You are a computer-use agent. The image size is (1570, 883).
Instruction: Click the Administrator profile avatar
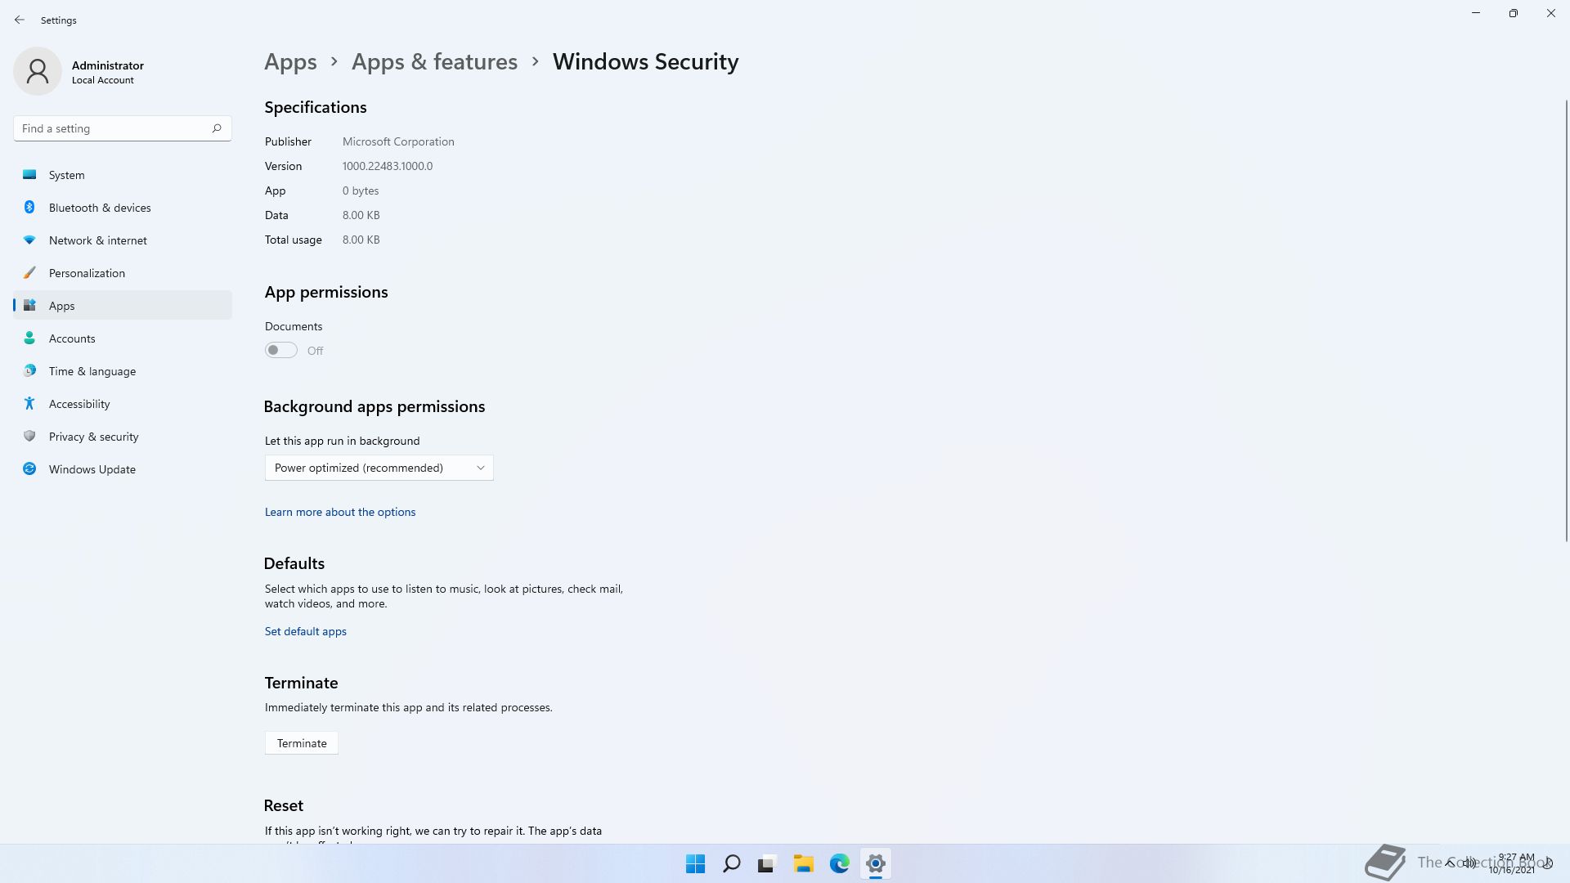(x=38, y=71)
